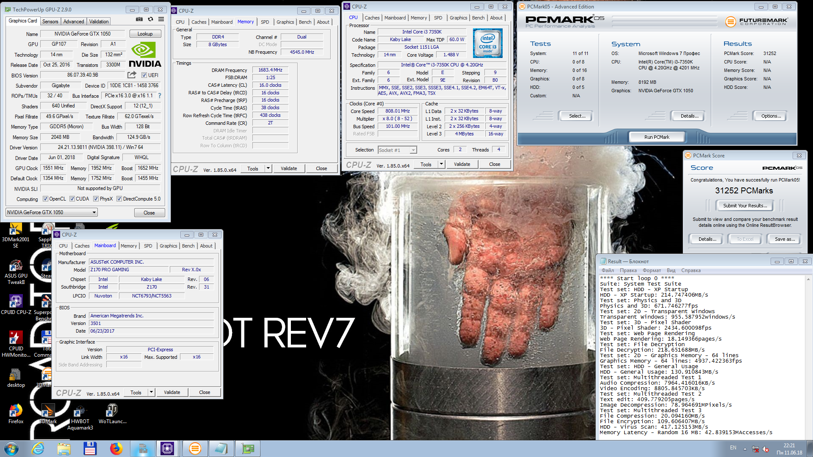
Task: Click the Close button in GPU-Z
Action: pyautogui.click(x=149, y=213)
